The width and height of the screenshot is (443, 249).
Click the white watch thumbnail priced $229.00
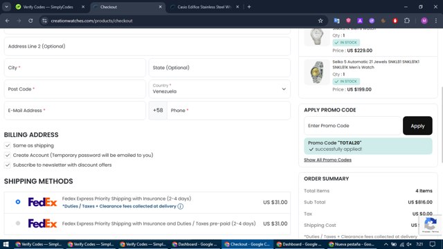[x=317, y=37]
